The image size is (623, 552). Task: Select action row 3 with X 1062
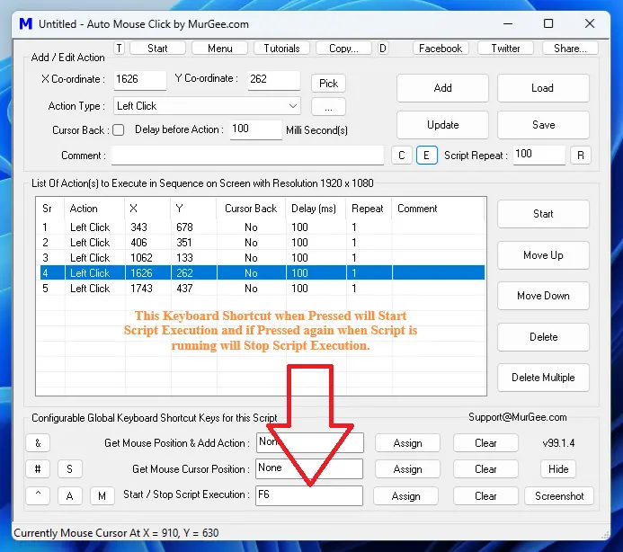[263, 258]
